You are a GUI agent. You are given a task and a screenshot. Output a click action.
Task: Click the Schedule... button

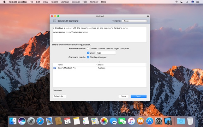59,96
